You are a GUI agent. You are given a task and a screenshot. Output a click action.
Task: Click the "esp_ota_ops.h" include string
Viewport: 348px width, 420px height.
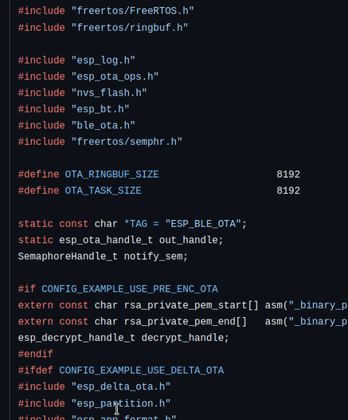click(115, 77)
